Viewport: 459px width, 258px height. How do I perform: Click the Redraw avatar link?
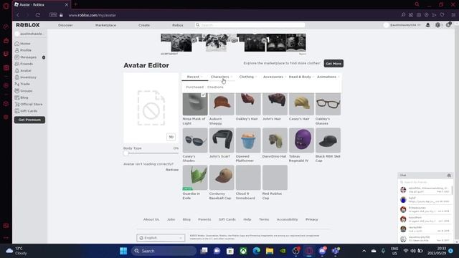172,170
